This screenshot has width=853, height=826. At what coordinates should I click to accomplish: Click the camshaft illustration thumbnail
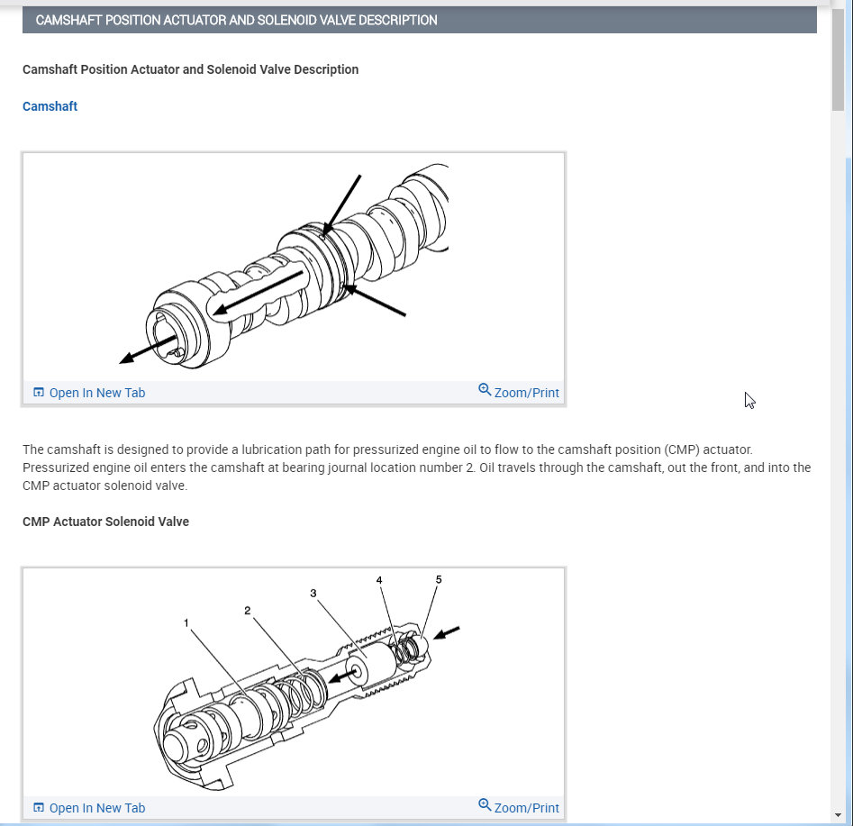pyautogui.click(x=294, y=267)
